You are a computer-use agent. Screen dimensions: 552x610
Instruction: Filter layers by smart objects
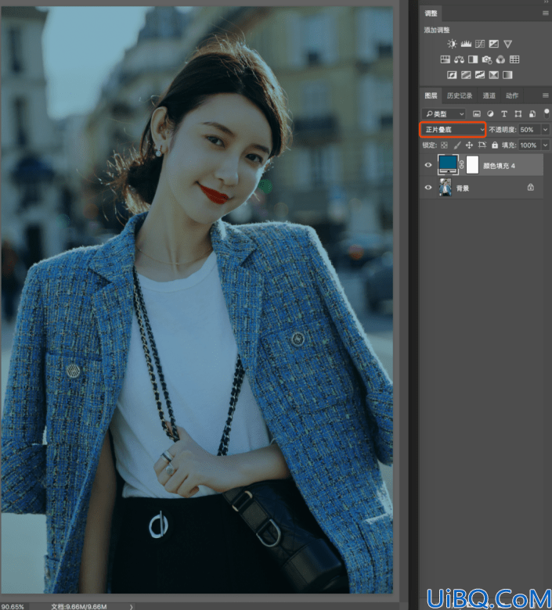click(532, 113)
